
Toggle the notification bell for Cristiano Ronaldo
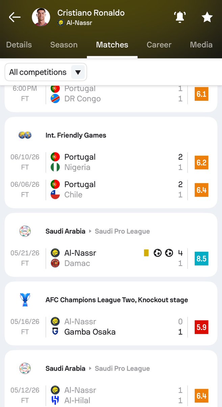(180, 17)
